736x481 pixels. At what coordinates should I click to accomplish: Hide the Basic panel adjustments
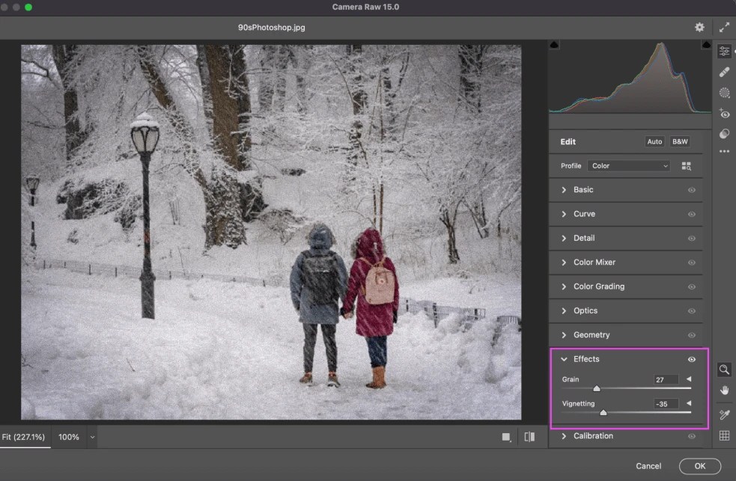point(692,189)
